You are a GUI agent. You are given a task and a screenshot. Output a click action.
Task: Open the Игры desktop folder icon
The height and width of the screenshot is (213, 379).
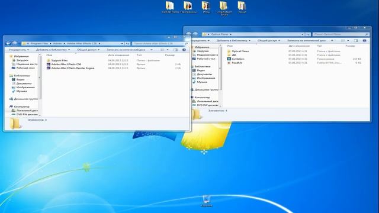coord(206,7)
